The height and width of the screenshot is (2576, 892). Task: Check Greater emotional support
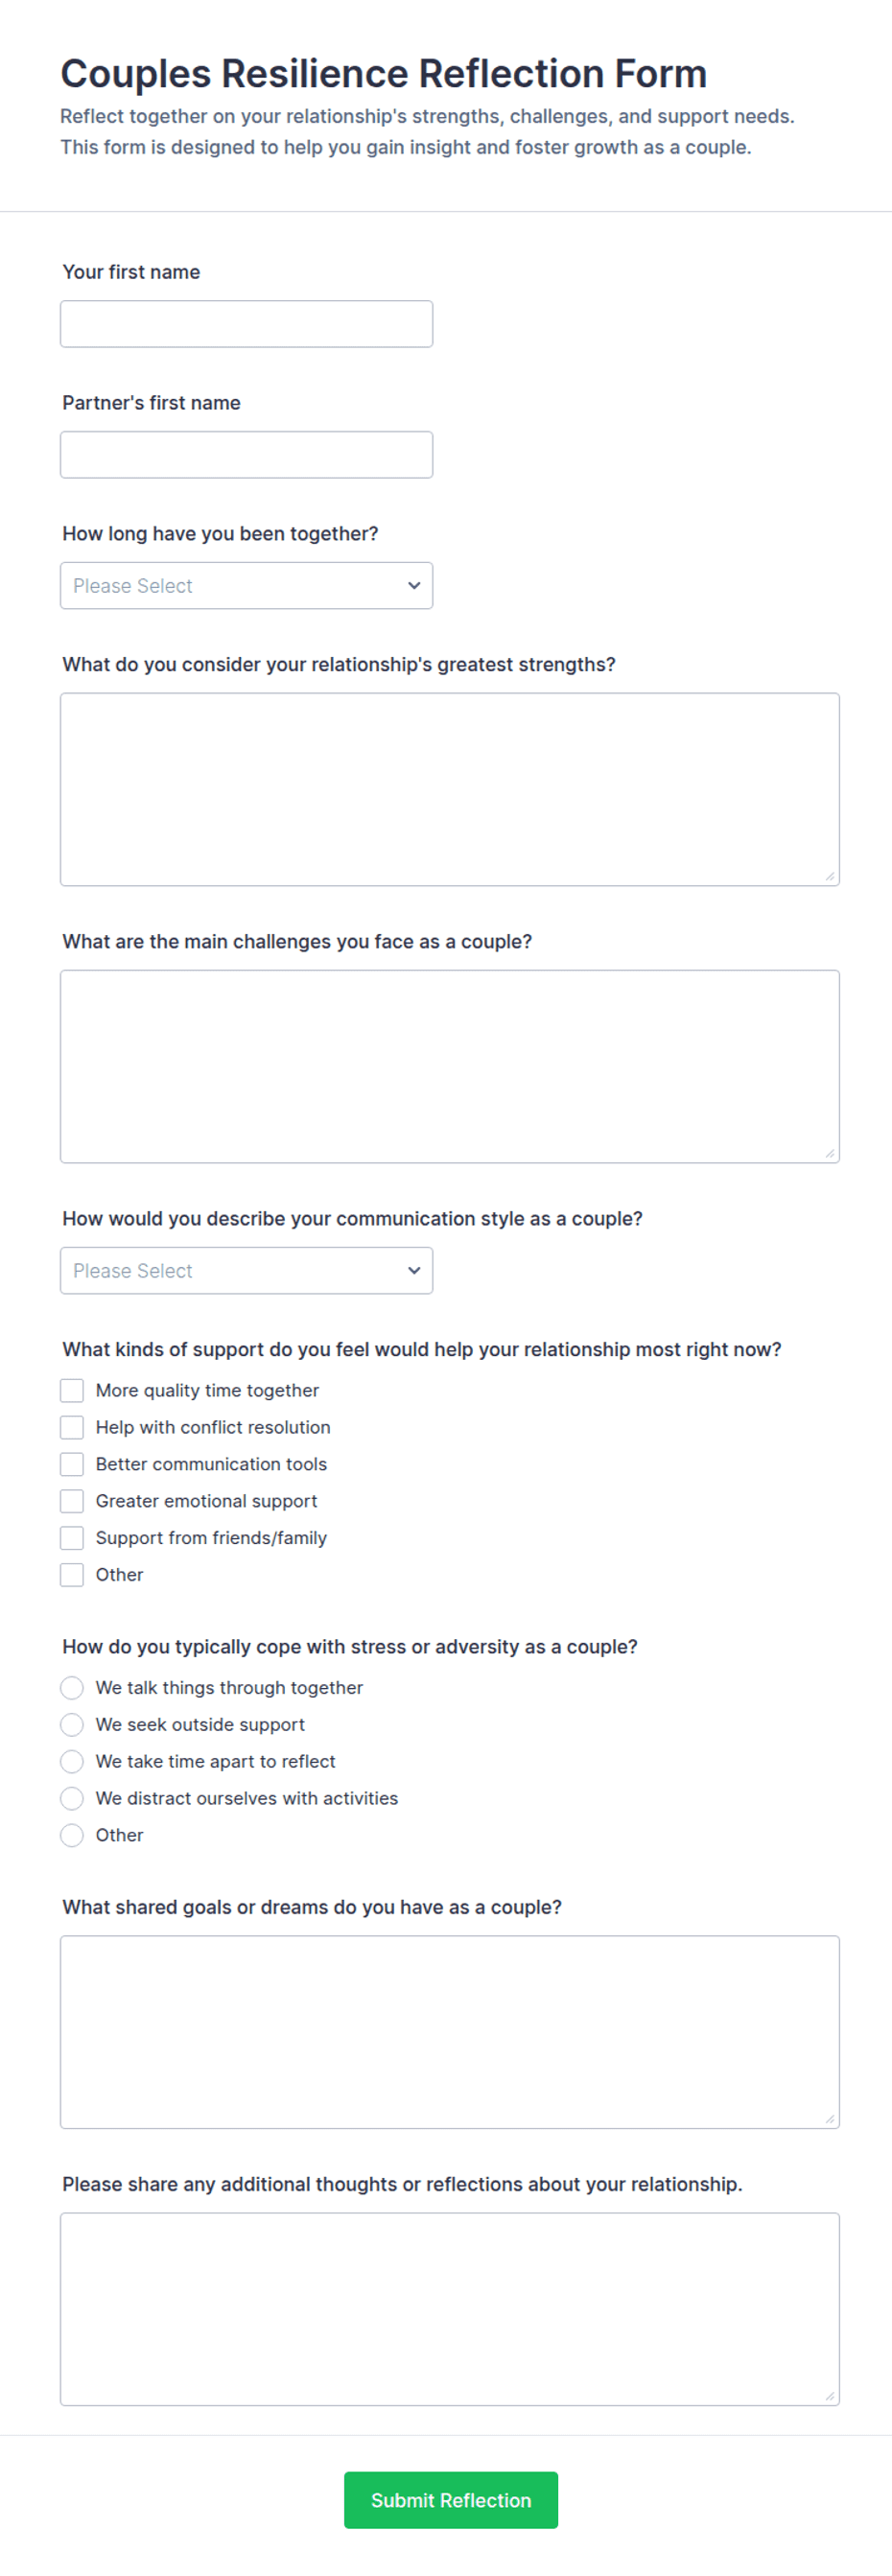(x=72, y=1502)
